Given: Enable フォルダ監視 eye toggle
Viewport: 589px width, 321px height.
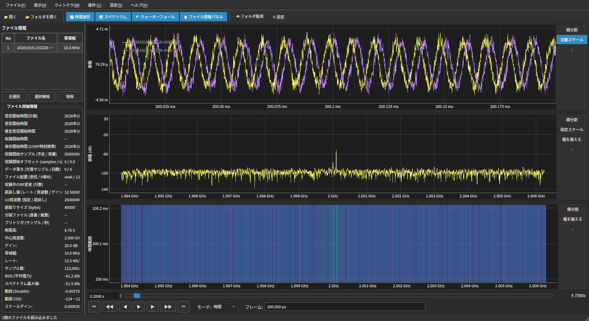Looking at the screenshot, I should 249,17.
